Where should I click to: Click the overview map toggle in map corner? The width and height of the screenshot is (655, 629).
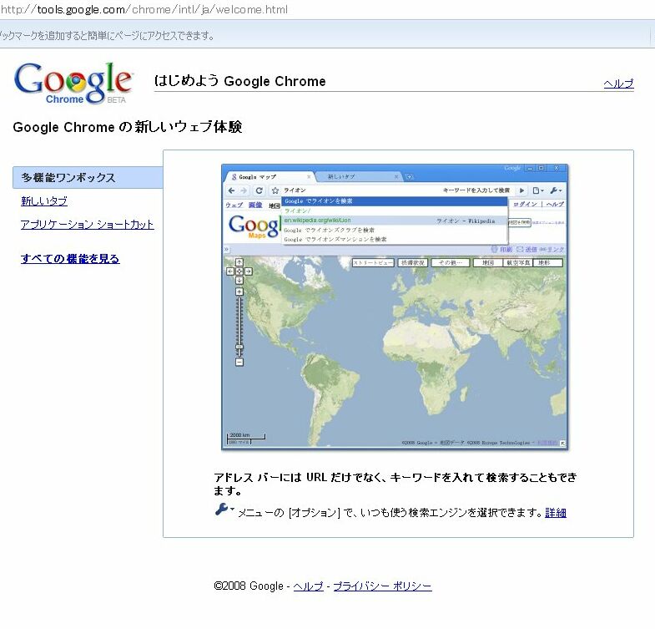pyautogui.click(x=562, y=444)
